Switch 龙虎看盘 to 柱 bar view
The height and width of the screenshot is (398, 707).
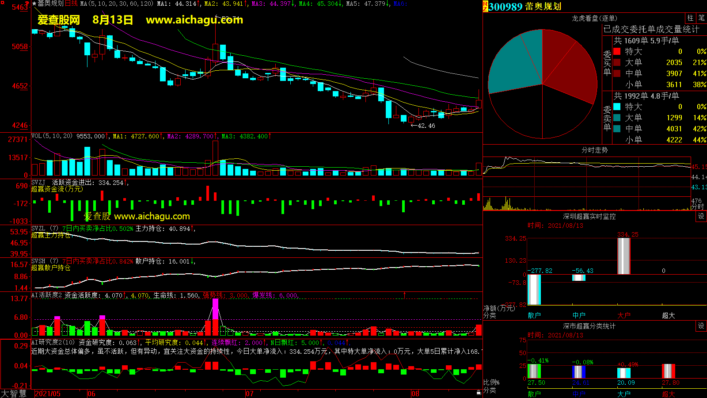click(x=690, y=18)
